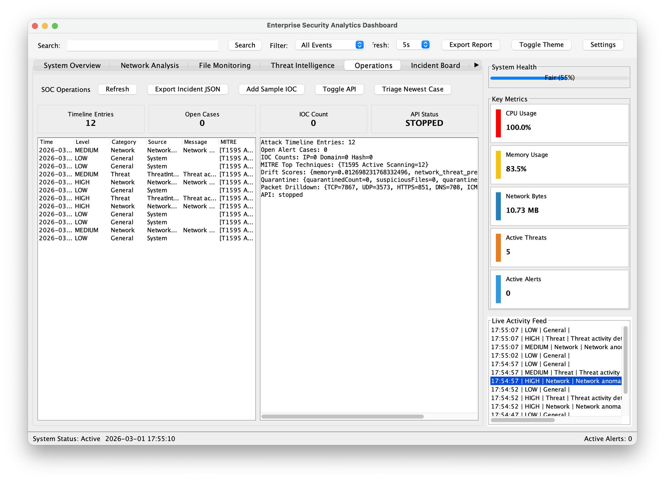The width and height of the screenshot is (665, 482).
Task: Toggle the API status
Action: click(x=339, y=89)
